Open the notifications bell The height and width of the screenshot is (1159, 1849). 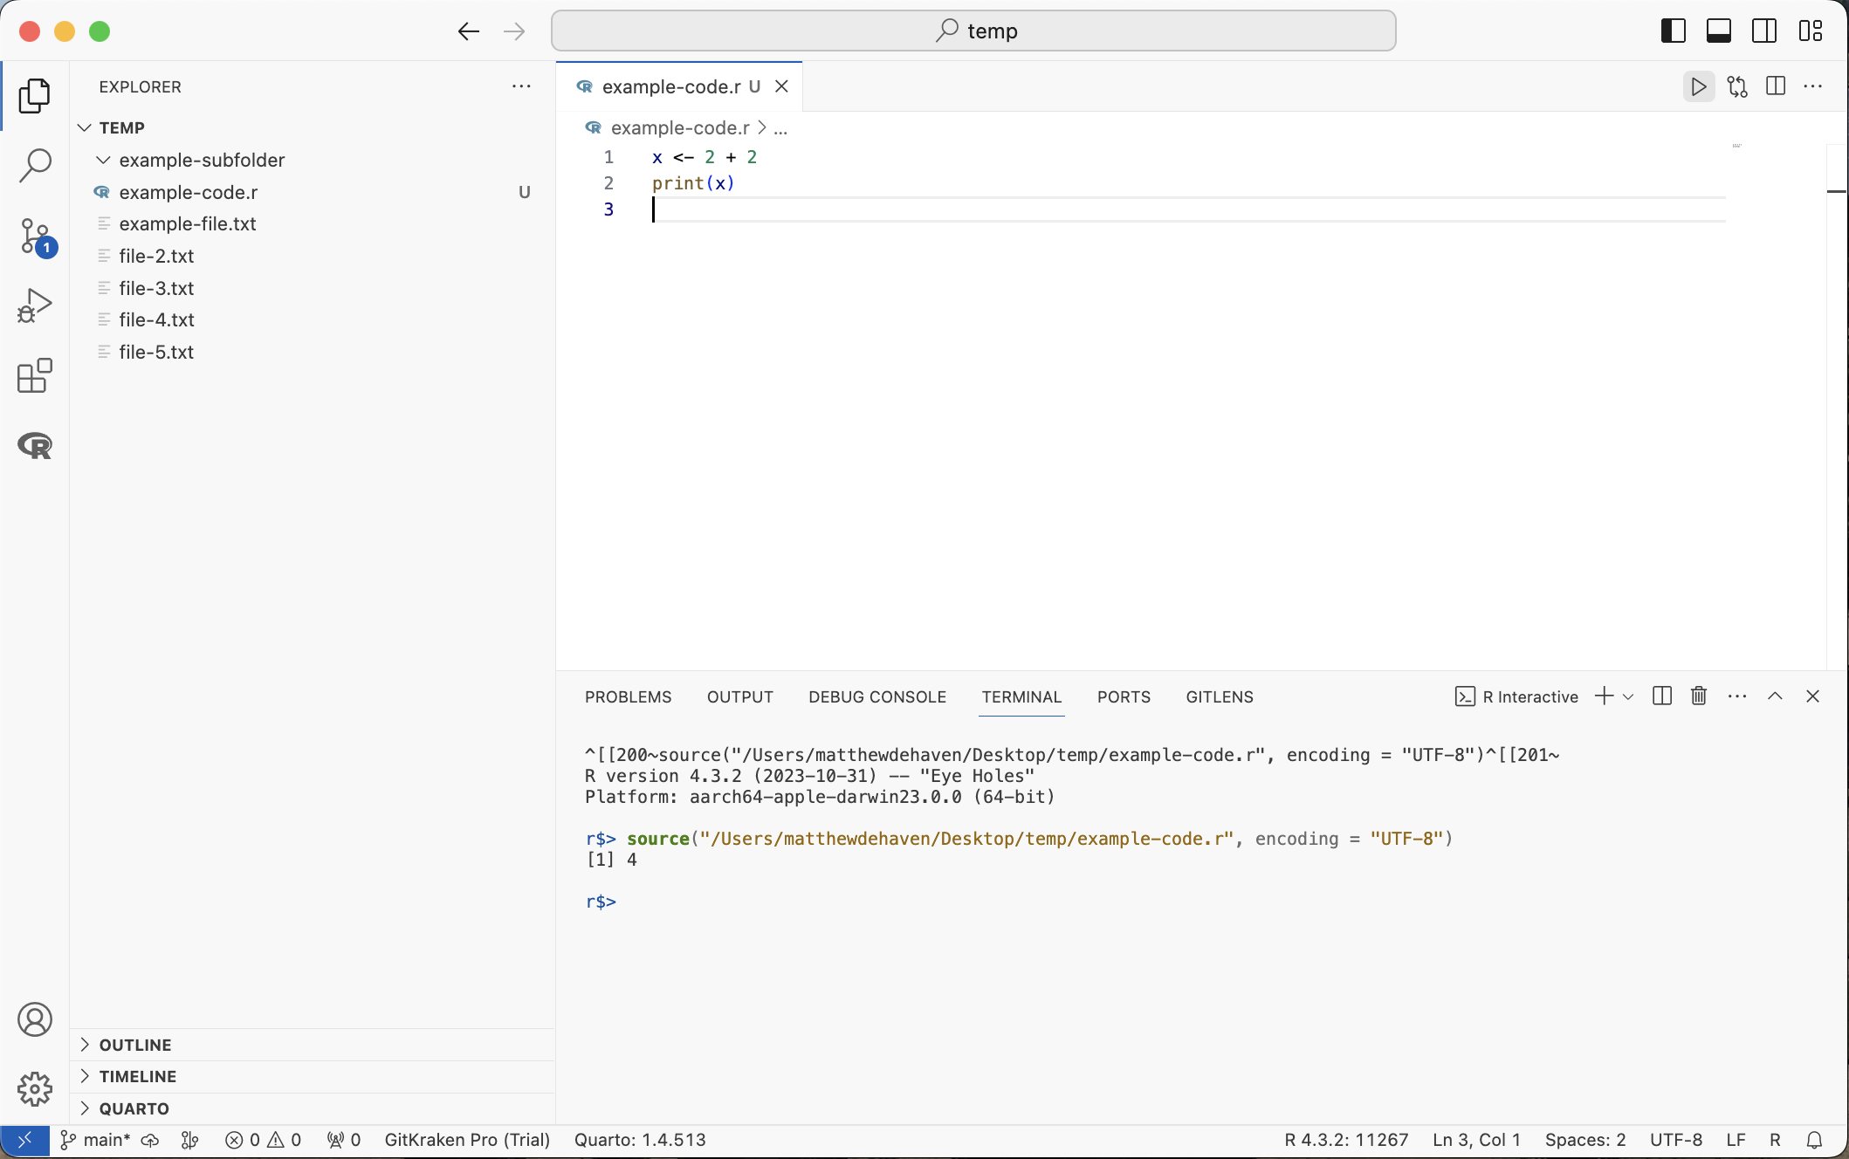click(x=1814, y=1140)
